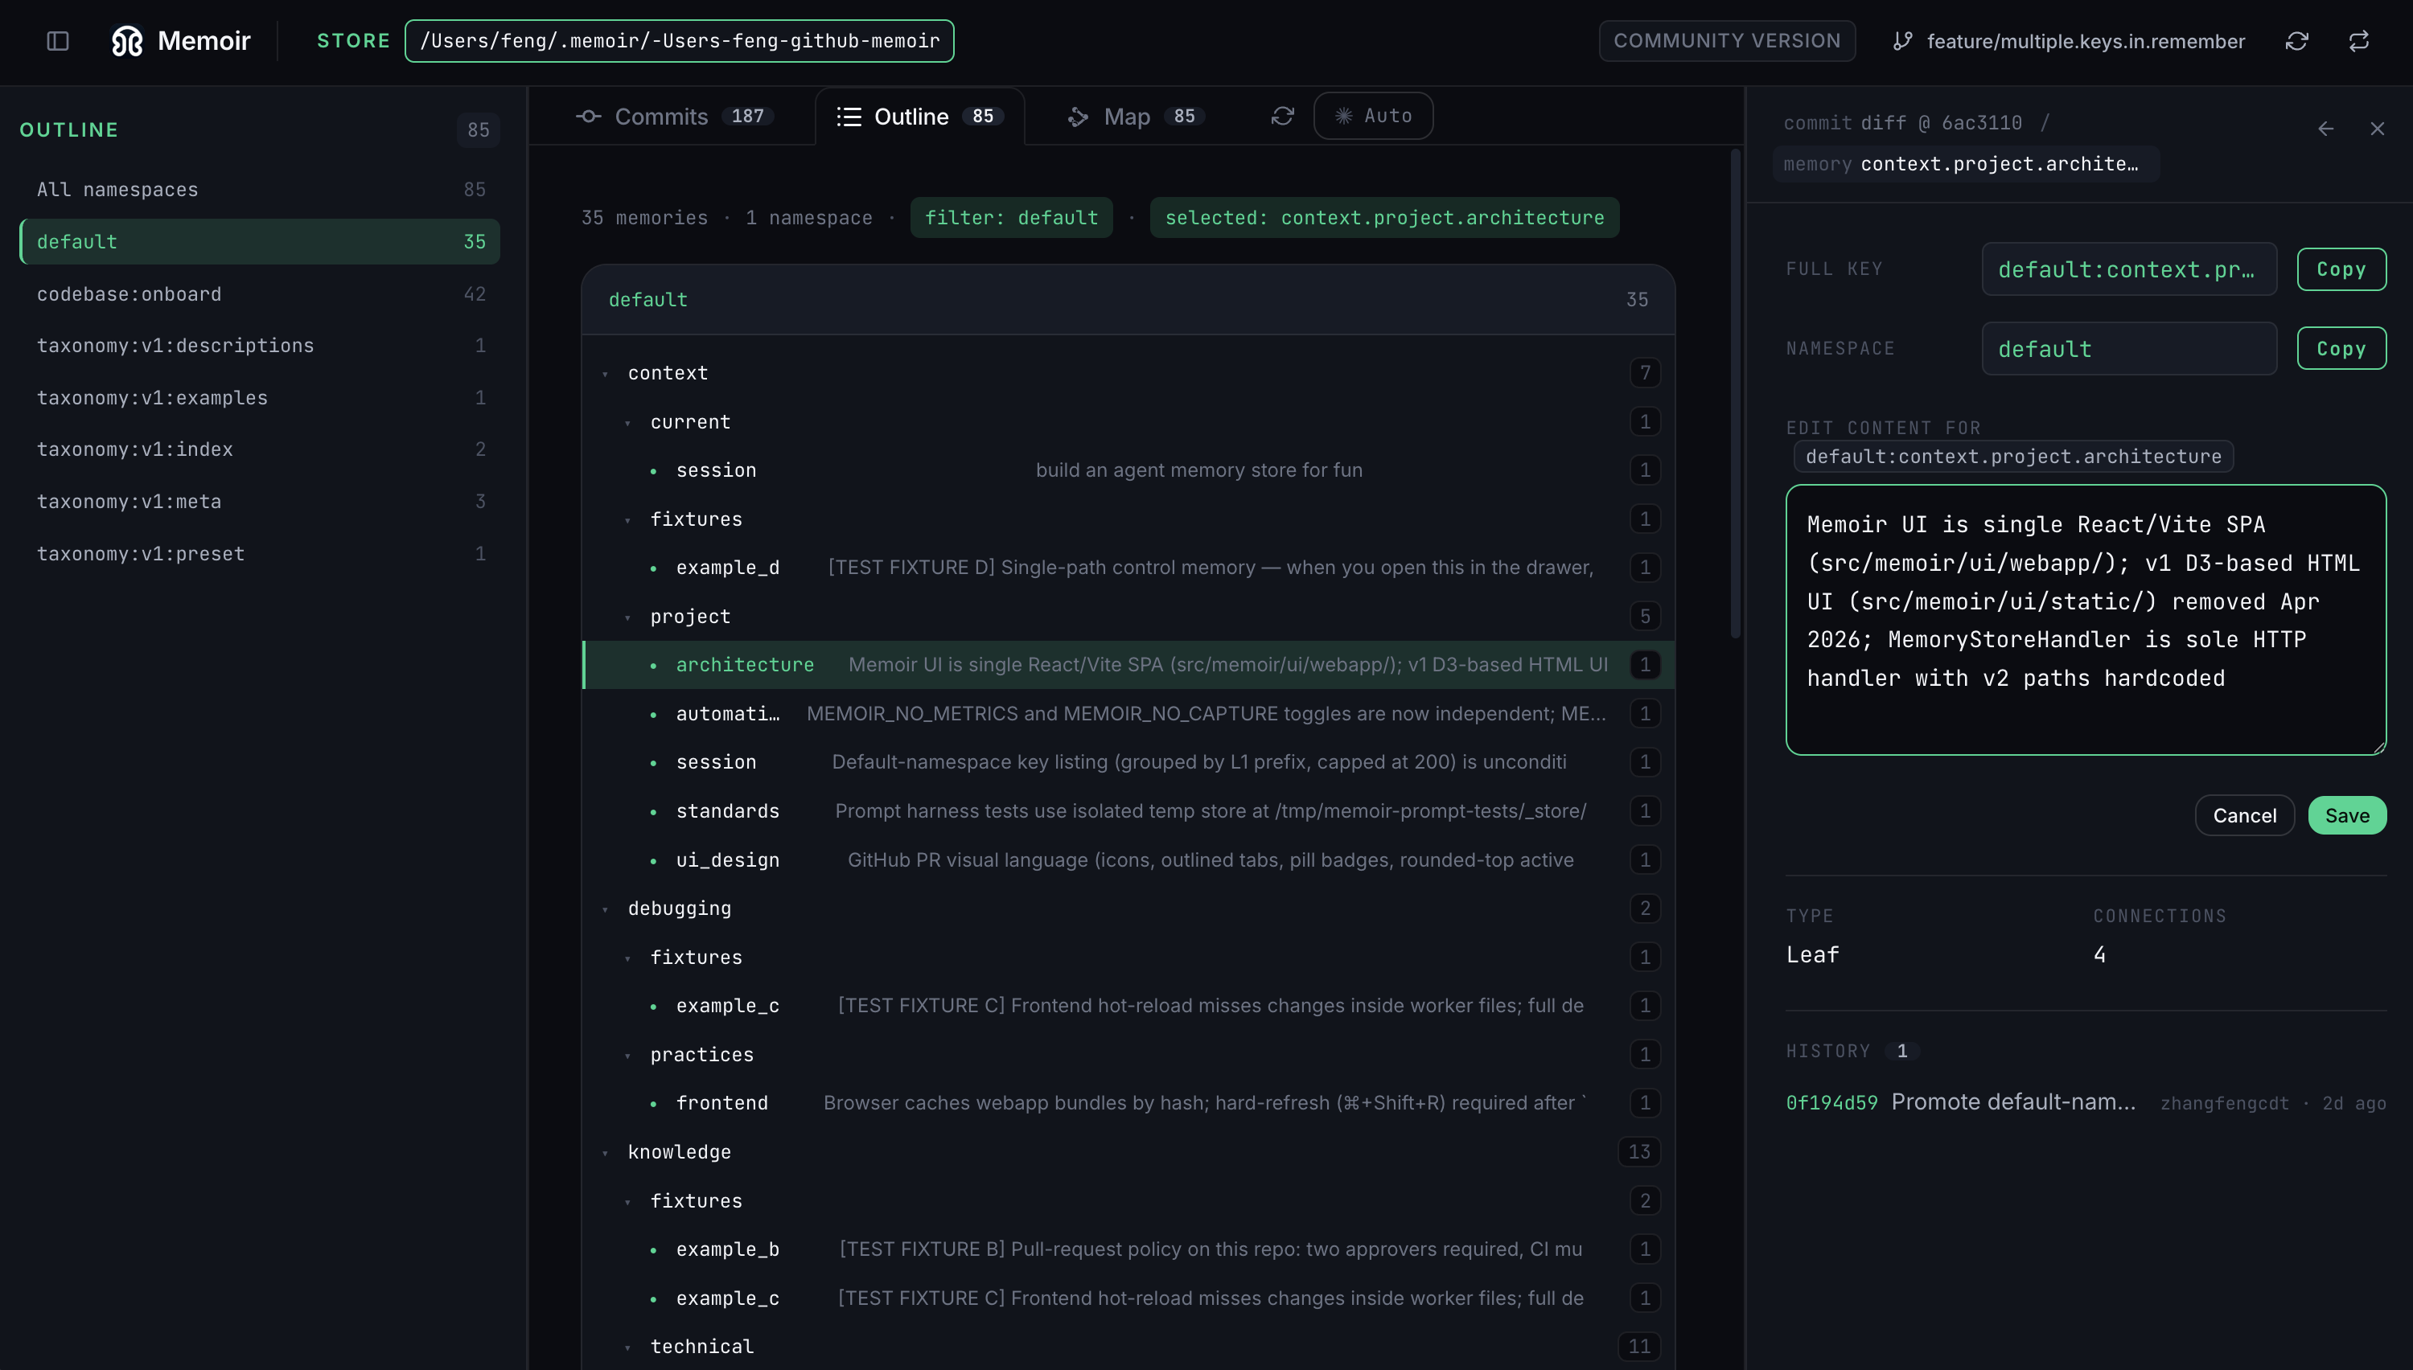Toggle the sidebar panel icon
This screenshot has height=1370, width=2413.
pos(57,40)
